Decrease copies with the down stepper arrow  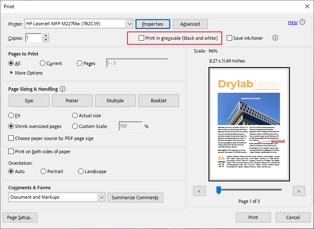(46, 40)
